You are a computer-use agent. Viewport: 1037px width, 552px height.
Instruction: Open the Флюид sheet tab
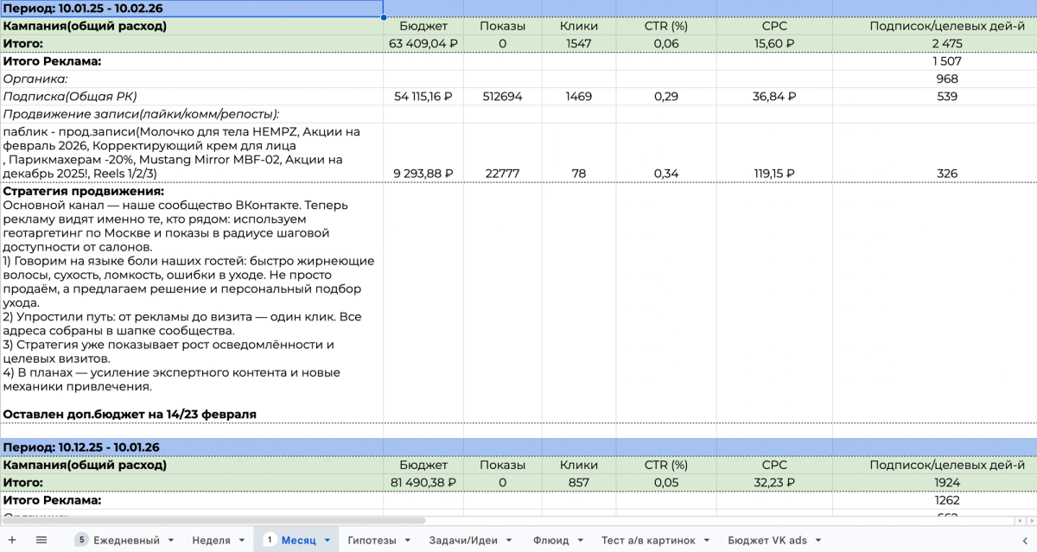pyautogui.click(x=551, y=540)
